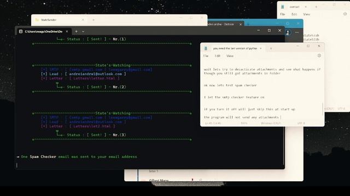Viewport: 350px width, 196px height.
Task: Open Edit menu in python Notepad window
Action: point(218,56)
